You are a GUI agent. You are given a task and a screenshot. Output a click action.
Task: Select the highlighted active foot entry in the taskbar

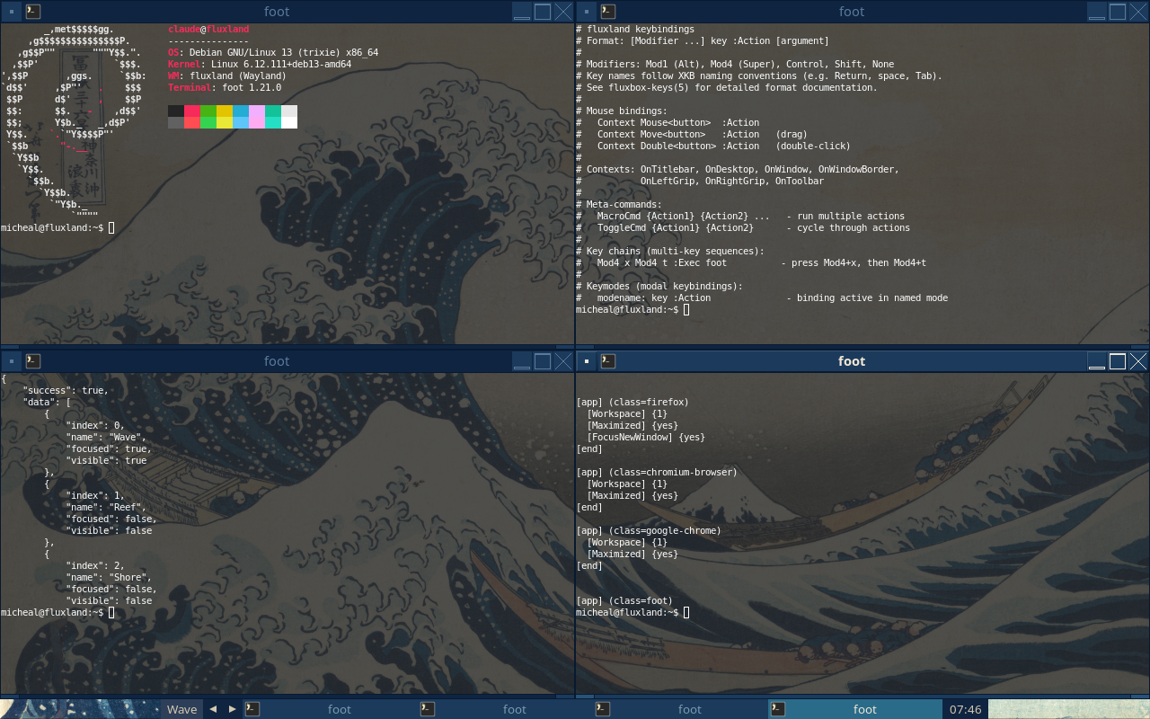(855, 709)
